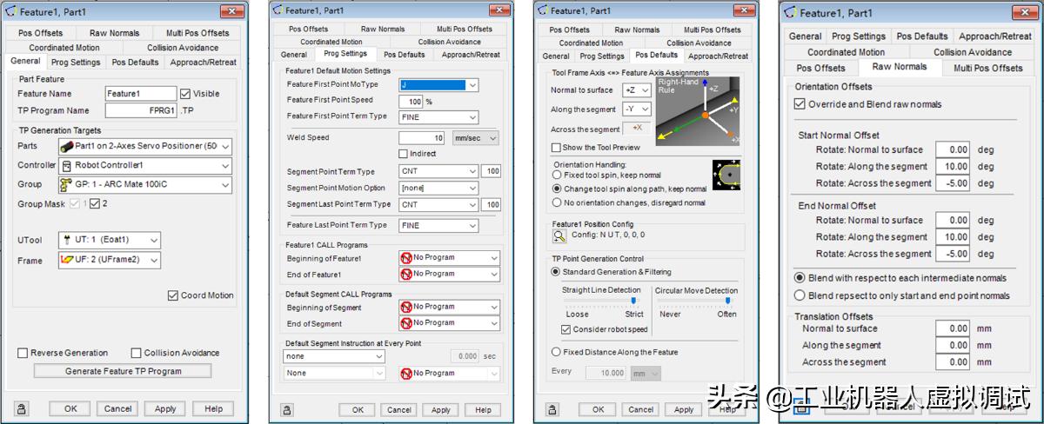Image resolution: width=1044 pixels, height=424 pixels.
Task: Click the TP Program Name field
Action: tap(141, 110)
